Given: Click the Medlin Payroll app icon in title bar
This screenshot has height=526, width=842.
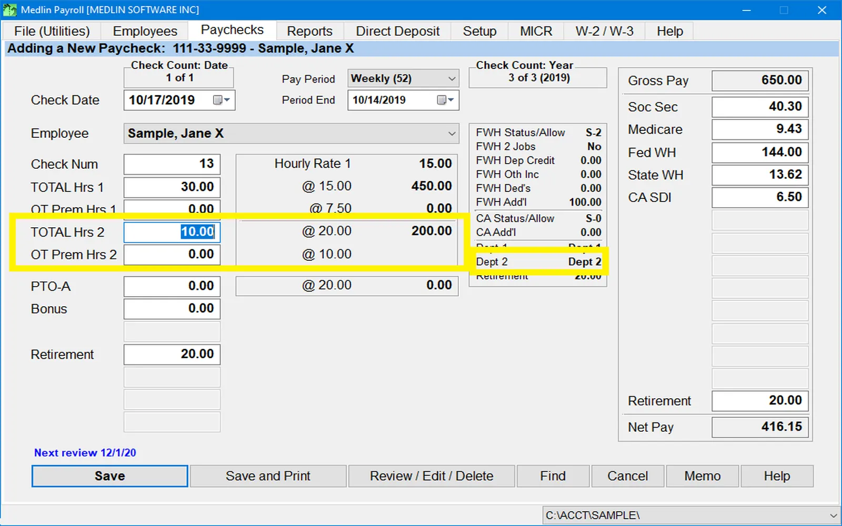Looking at the screenshot, I should pyautogui.click(x=9, y=10).
